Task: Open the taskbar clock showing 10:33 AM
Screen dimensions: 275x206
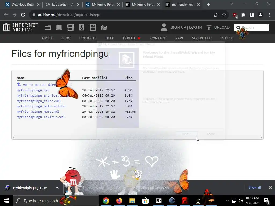Action: coord(252,201)
